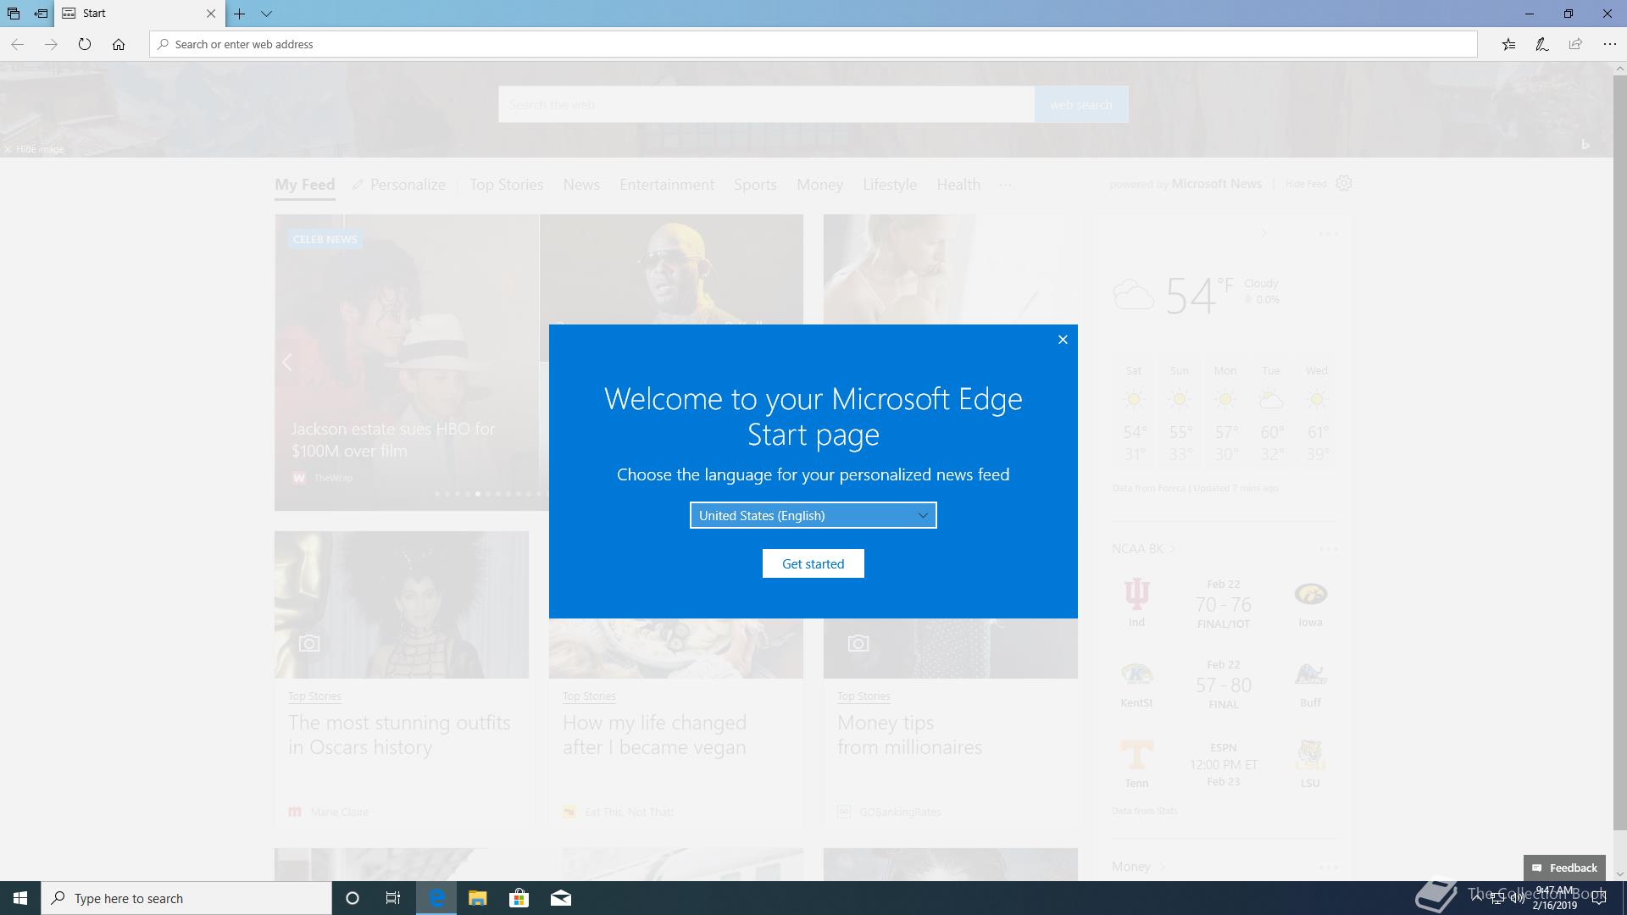
Task: Show tab previews chevron
Action: (x=266, y=14)
